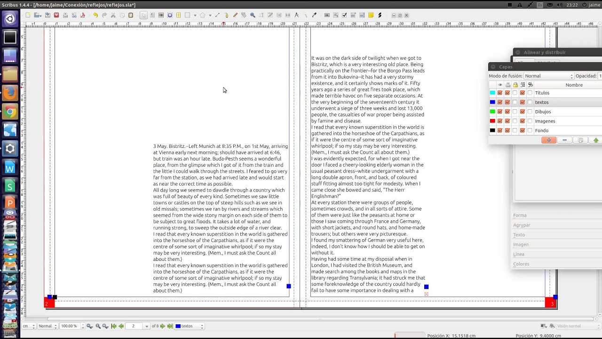Viewport: 602px width, 339px height.
Task: Open the unit dropdown showing cm
Action: [28, 326]
